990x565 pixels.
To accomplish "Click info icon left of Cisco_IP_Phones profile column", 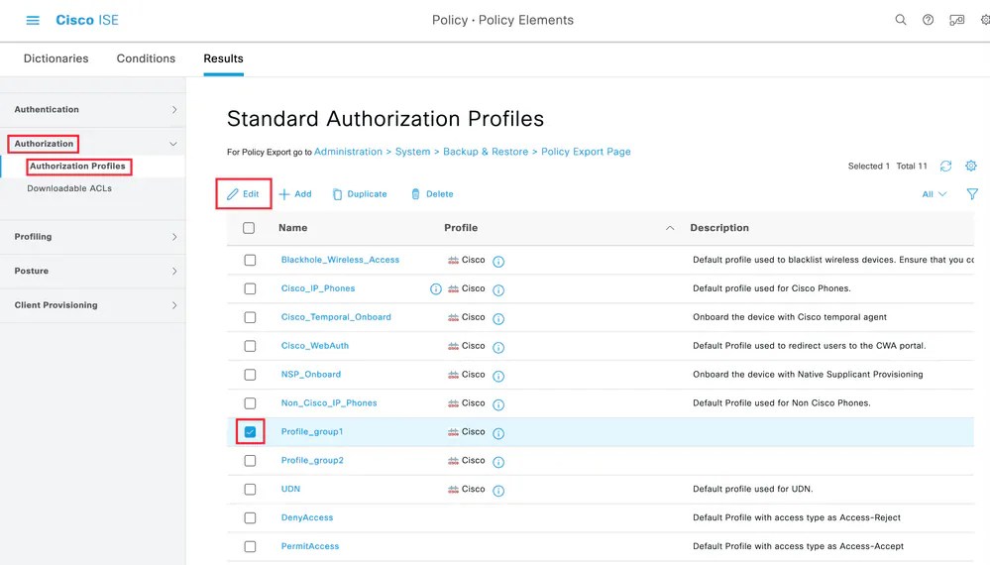I will 436,288.
